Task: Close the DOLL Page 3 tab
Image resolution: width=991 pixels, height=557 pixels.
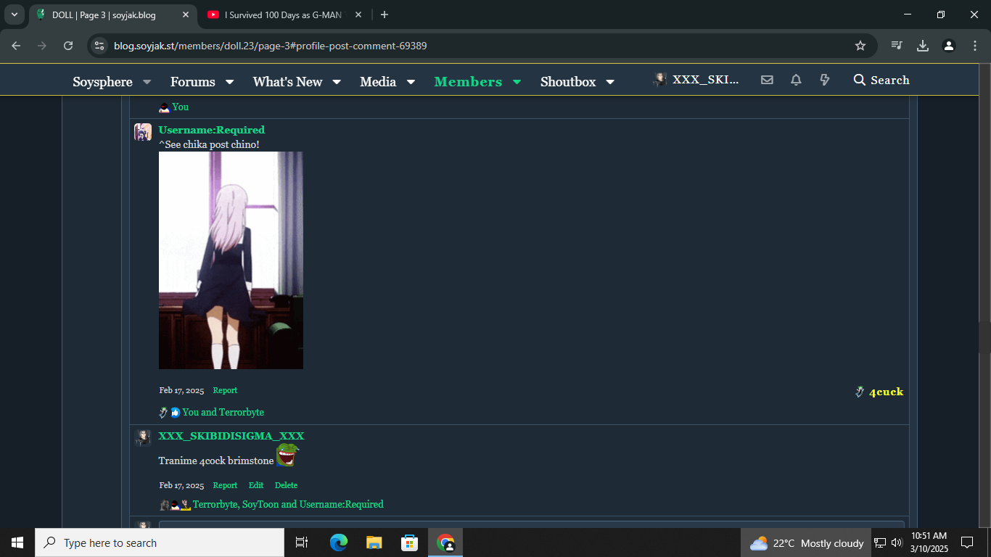Action: (186, 15)
